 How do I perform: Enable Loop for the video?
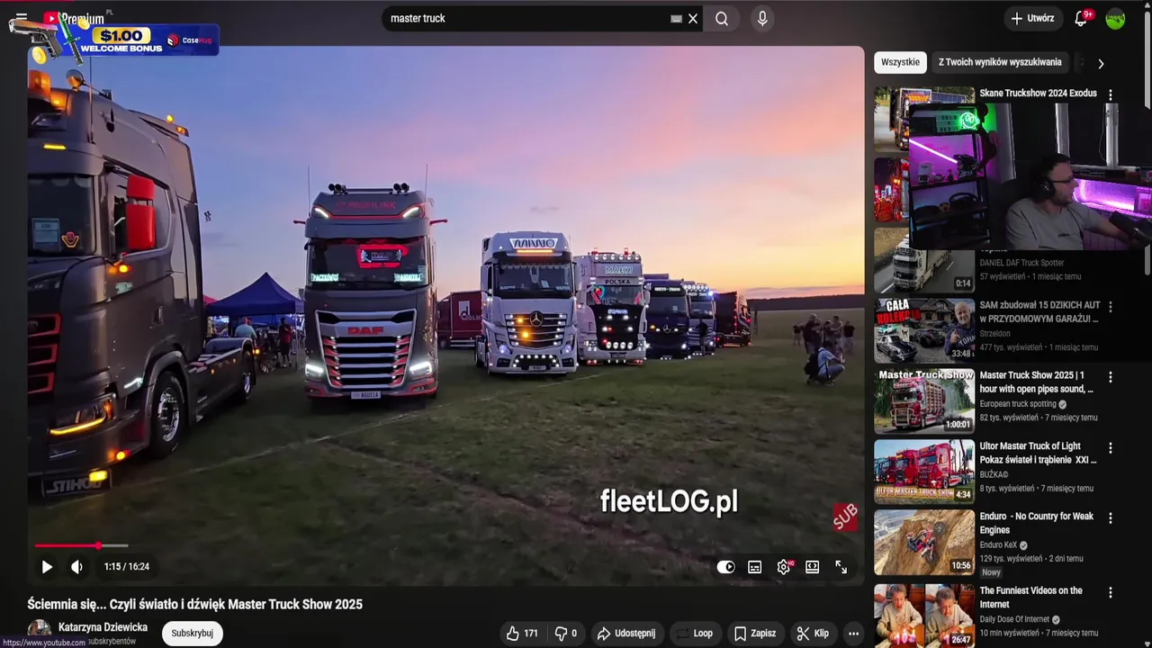[x=694, y=634]
